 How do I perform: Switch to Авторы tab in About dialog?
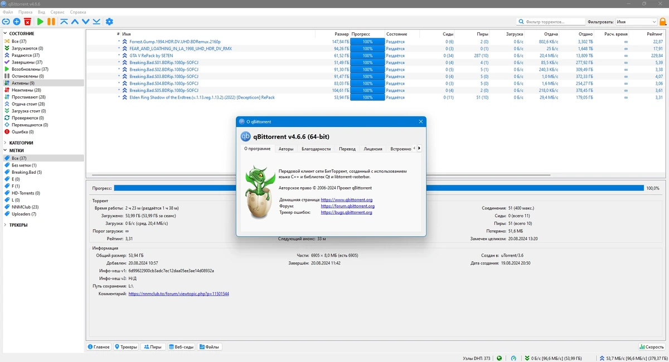pos(286,149)
